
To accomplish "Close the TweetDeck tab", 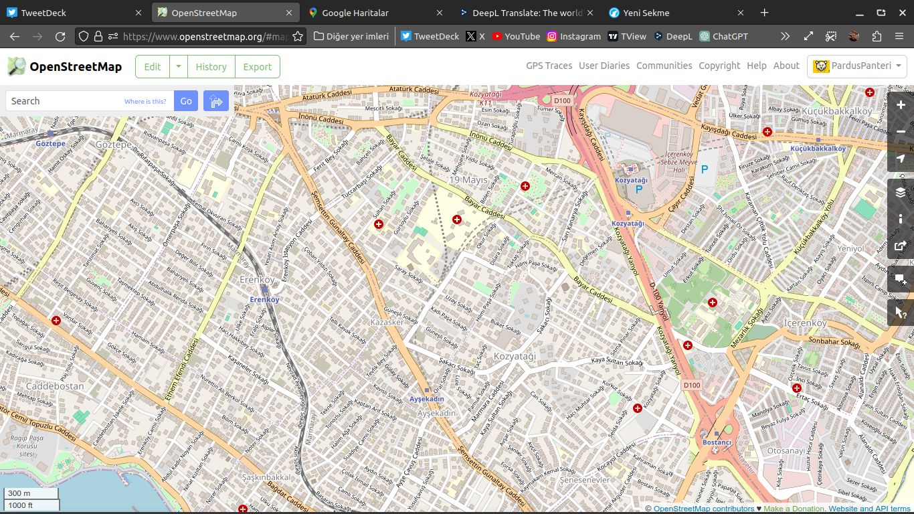I will coord(139,13).
